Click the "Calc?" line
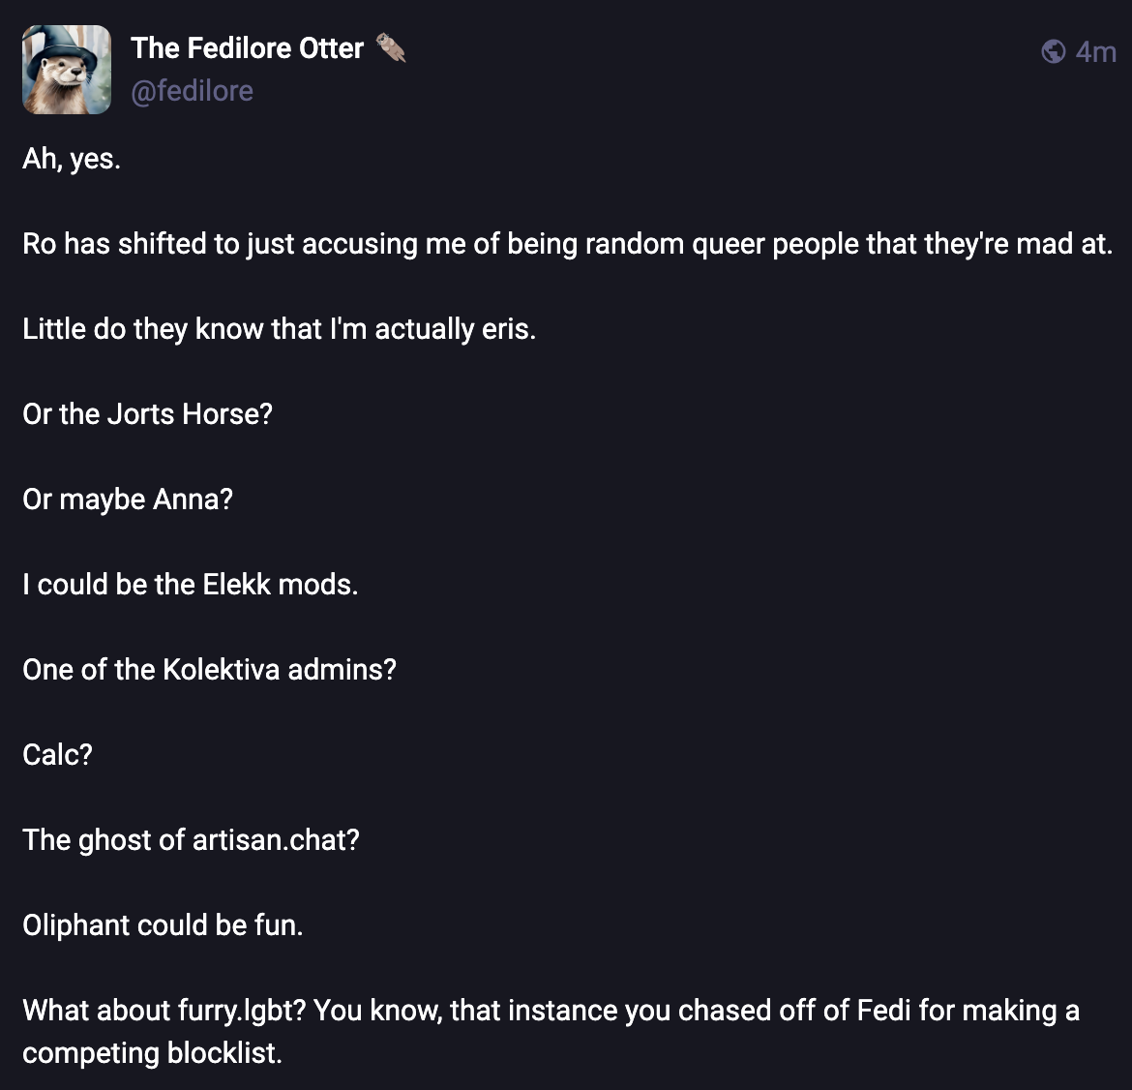This screenshot has height=1090, width=1132. coord(57,755)
